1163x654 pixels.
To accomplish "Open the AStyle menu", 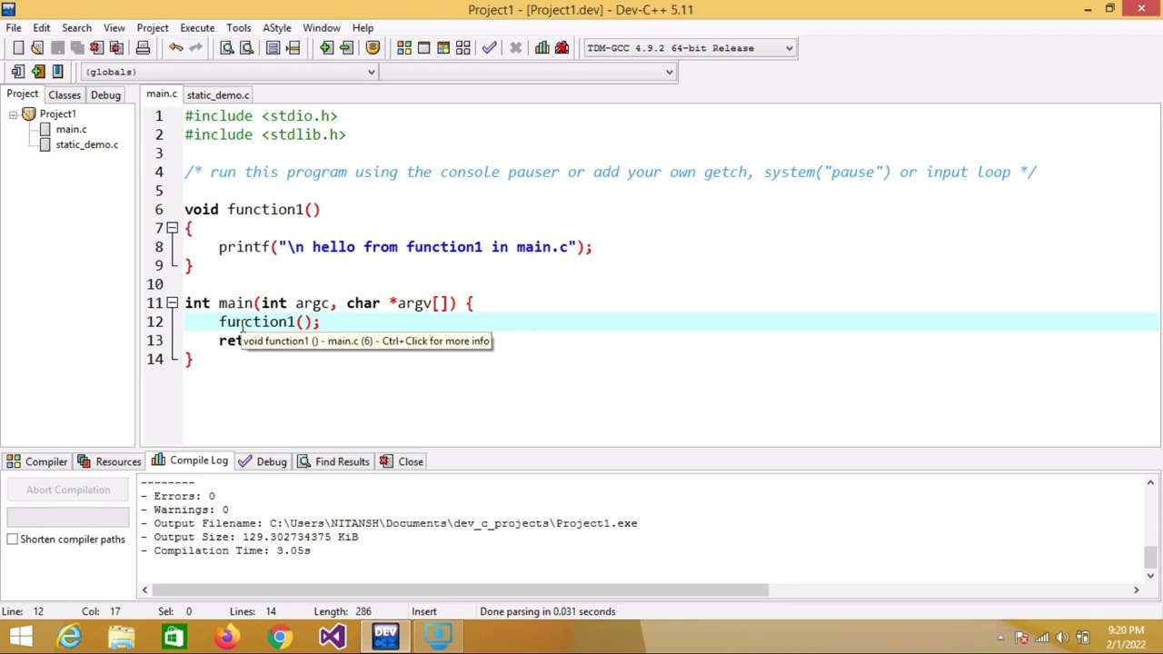I will click(x=277, y=28).
